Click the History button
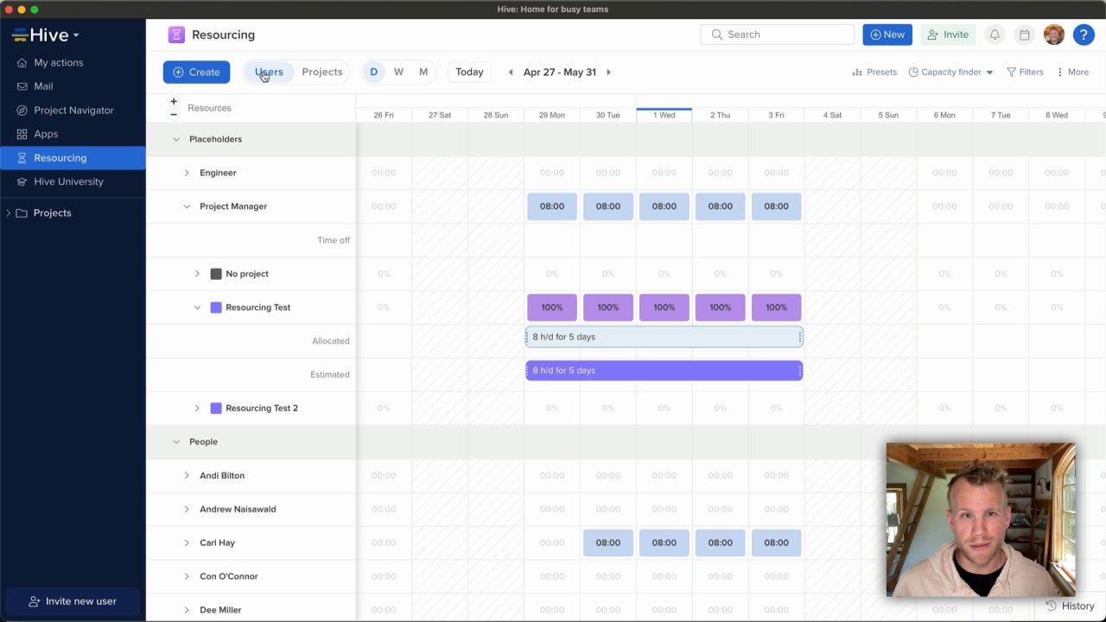Image resolution: width=1106 pixels, height=622 pixels. tap(1071, 606)
